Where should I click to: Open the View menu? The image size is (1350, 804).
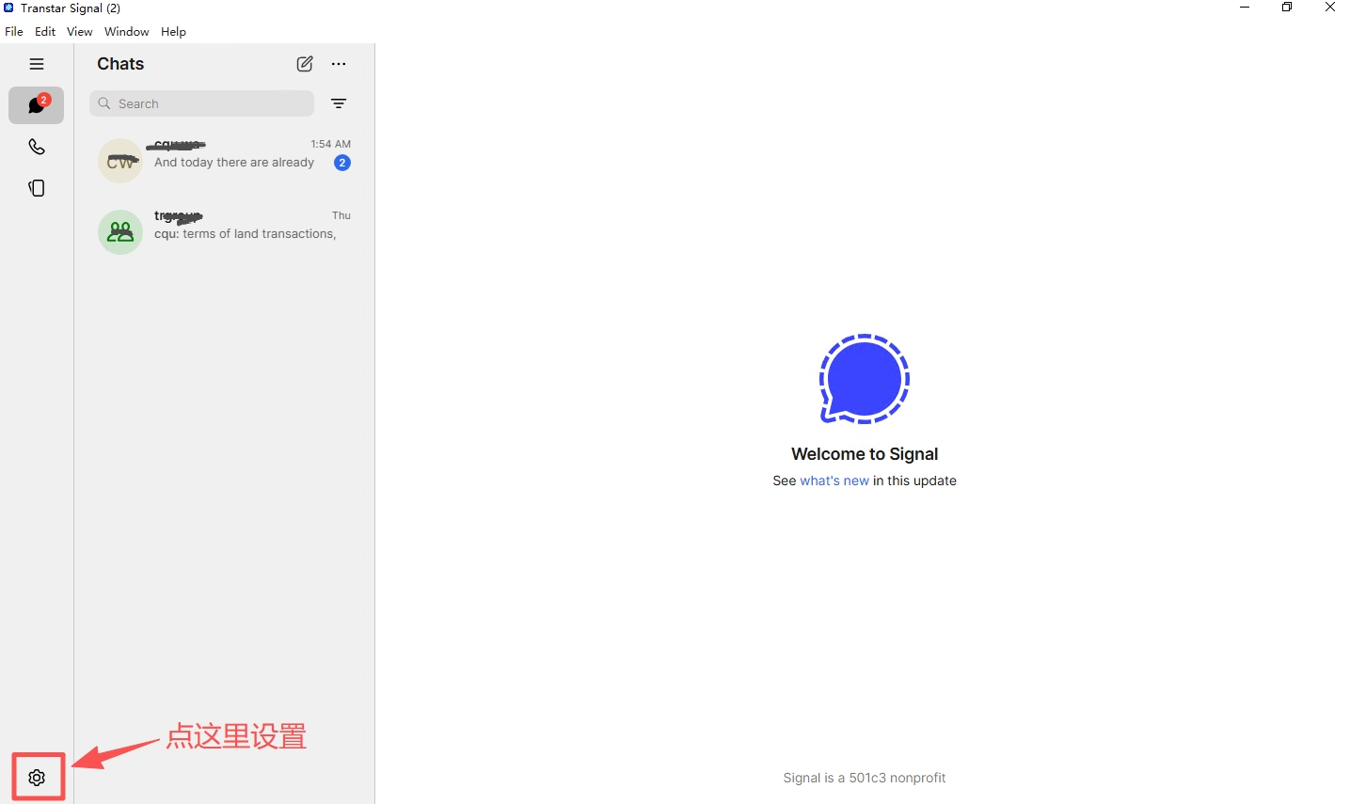coord(80,31)
